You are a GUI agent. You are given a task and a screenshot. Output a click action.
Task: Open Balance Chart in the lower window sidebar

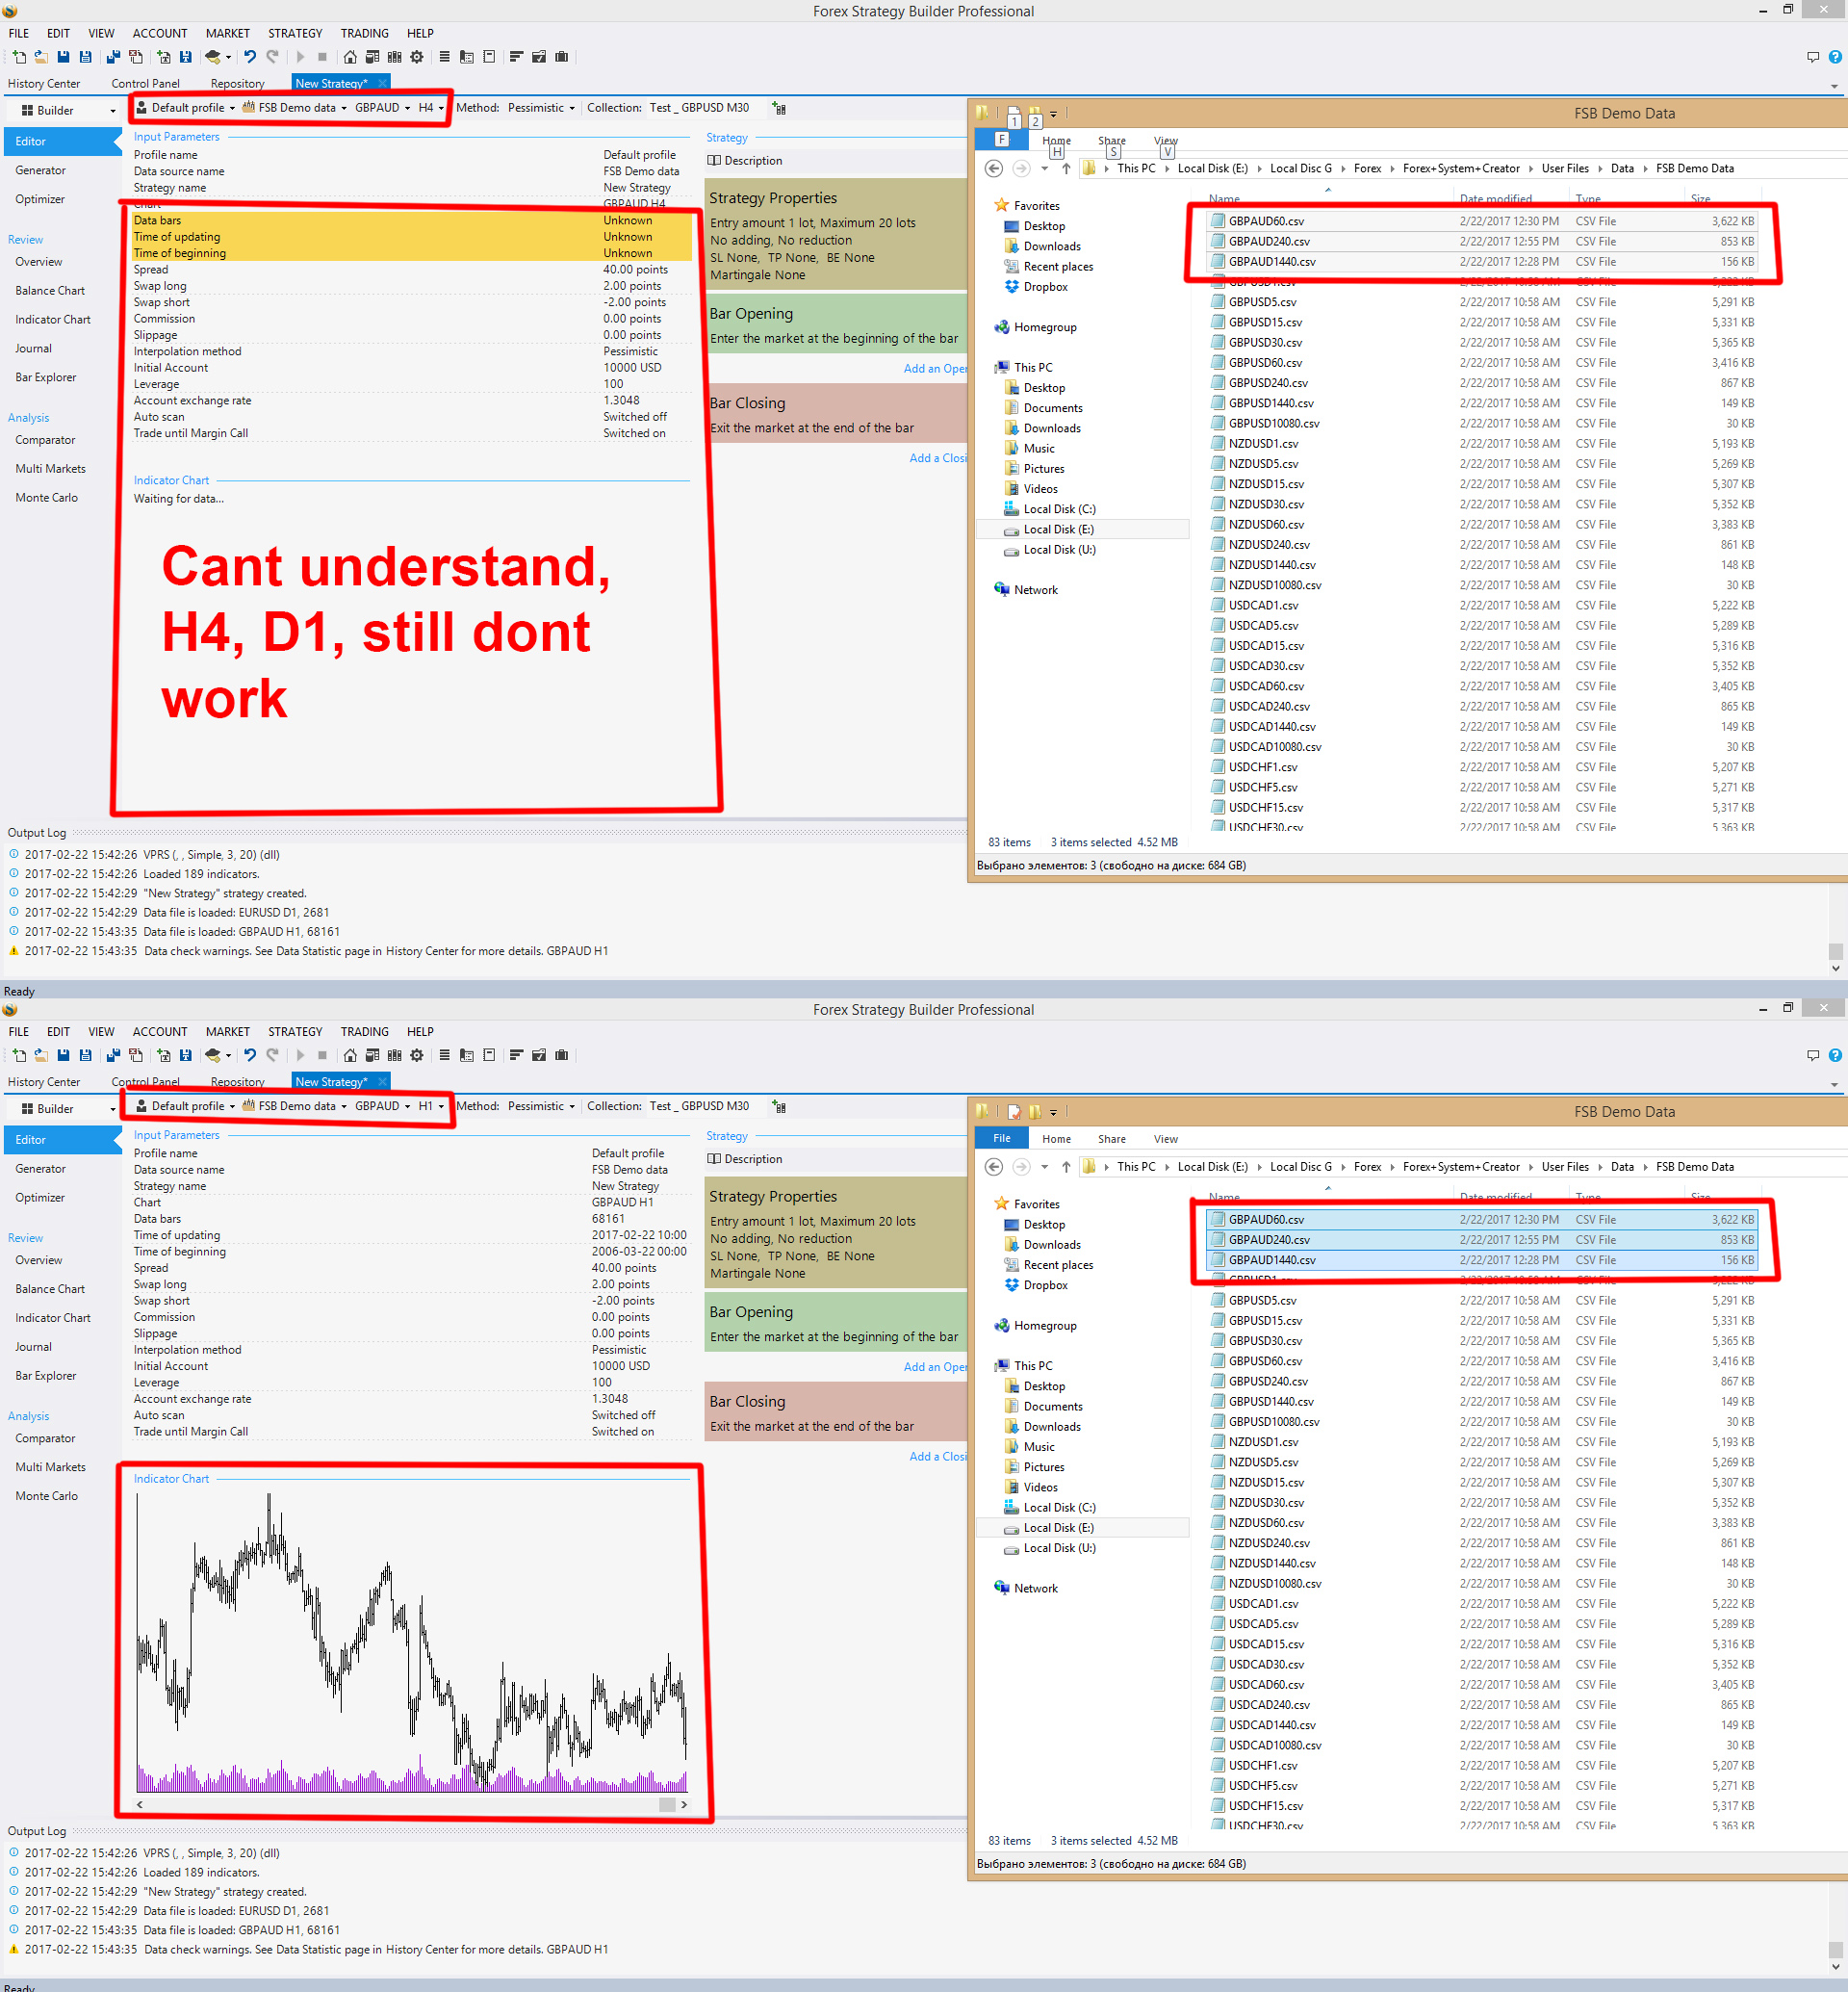pos(50,1288)
